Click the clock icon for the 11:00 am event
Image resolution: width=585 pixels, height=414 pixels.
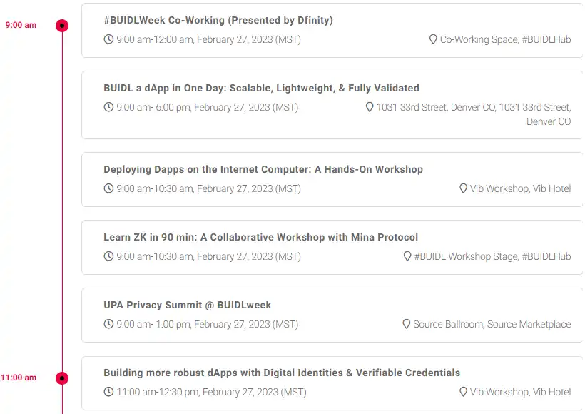[108, 392]
